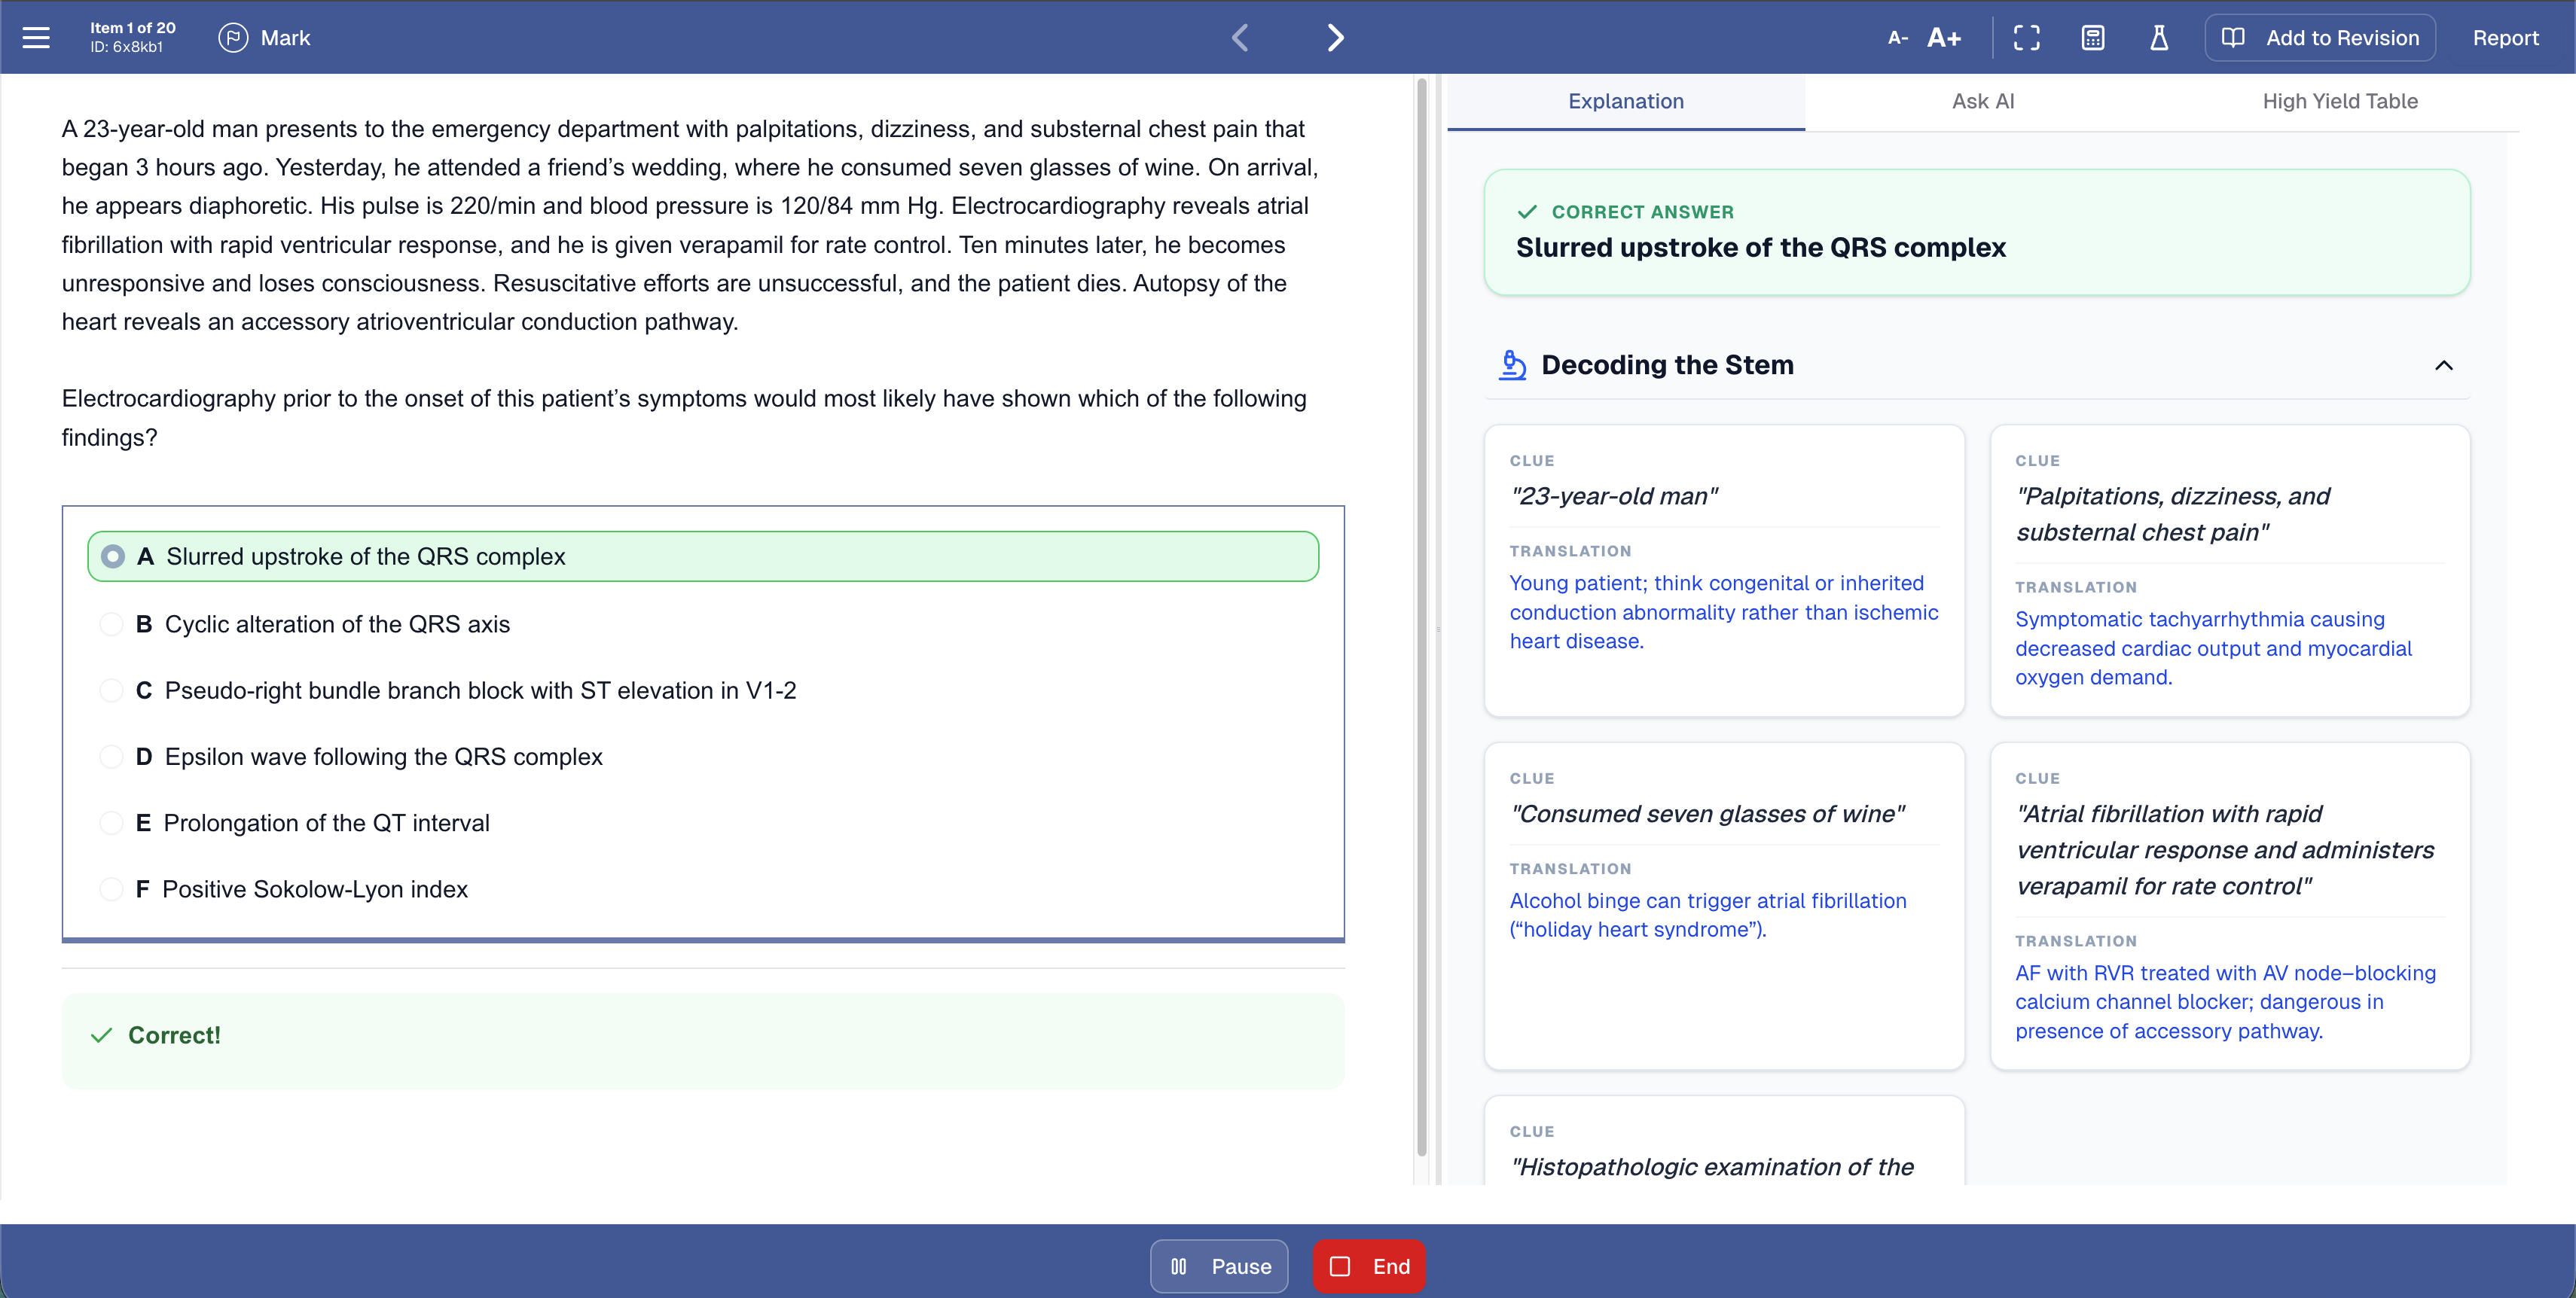The image size is (2576, 1298).
Task: Click Add to Revision
Action: pyautogui.click(x=2320, y=37)
